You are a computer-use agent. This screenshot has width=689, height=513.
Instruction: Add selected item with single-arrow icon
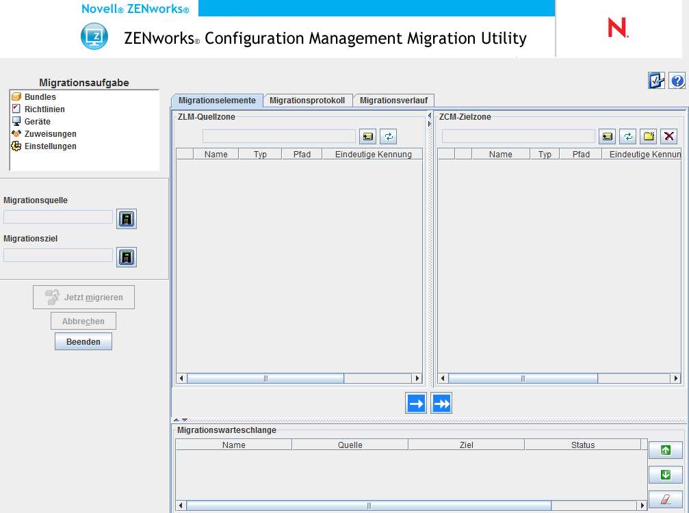pos(415,403)
